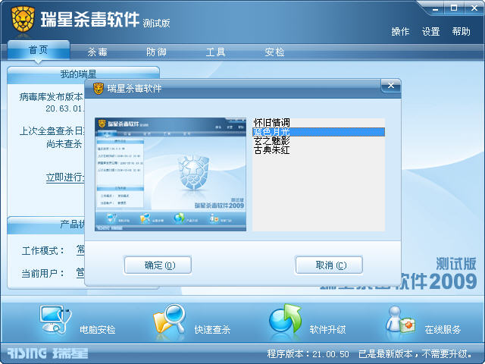Image resolution: width=485 pixels, height=364 pixels.
Task: Click the 当前用户 label
Action: coord(43,273)
